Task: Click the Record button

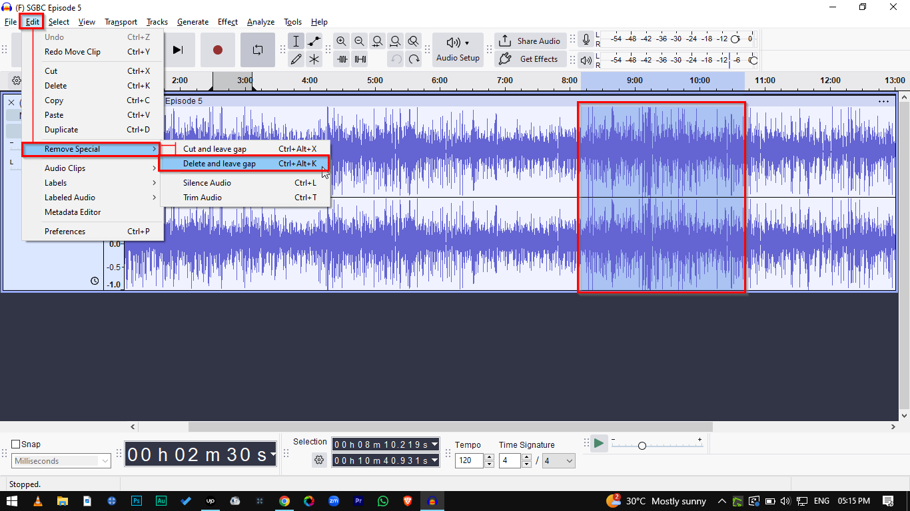Action: click(x=217, y=50)
